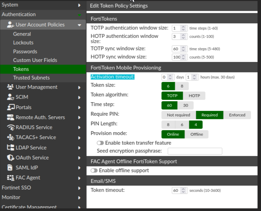
Task: Toggle Enable offline support switch
Action: (x=94, y=170)
